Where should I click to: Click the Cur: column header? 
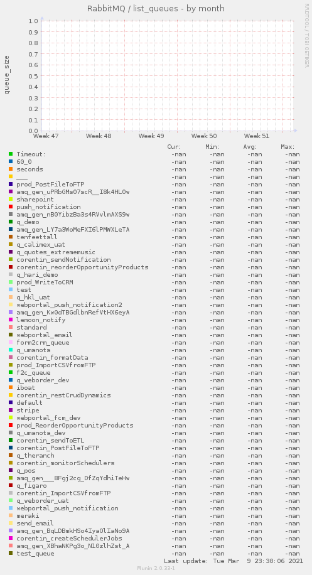pyautogui.click(x=174, y=147)
